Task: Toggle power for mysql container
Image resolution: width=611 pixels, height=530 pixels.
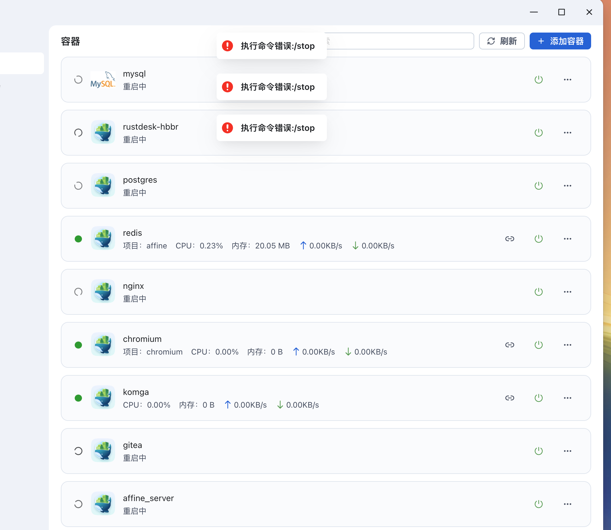Action: click(538, 80)
